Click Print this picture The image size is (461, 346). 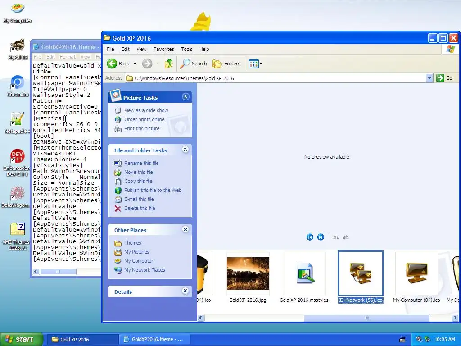pos(142,128)
